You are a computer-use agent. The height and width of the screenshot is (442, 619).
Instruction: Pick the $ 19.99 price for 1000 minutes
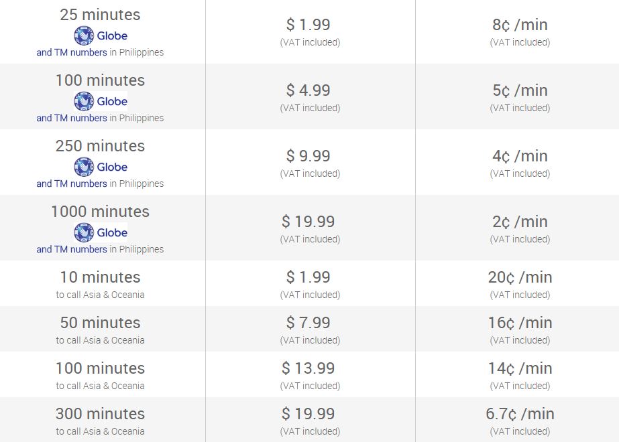pyautogui.click(x=308, y=222)
